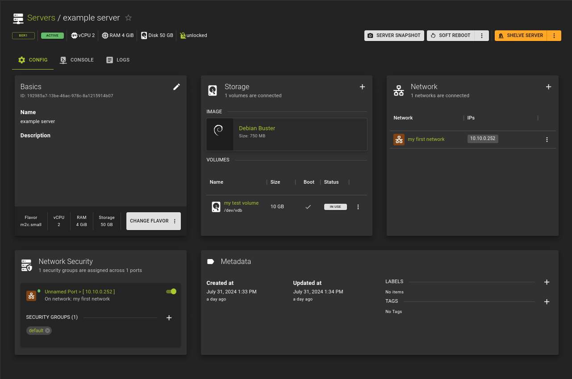Click the RAM memory icon in header
Image resolution: width=572 pixels, height=379 pixels.
(x=105, y=35)
